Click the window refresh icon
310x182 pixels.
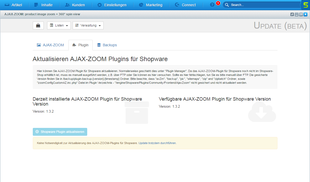(292, 14)
